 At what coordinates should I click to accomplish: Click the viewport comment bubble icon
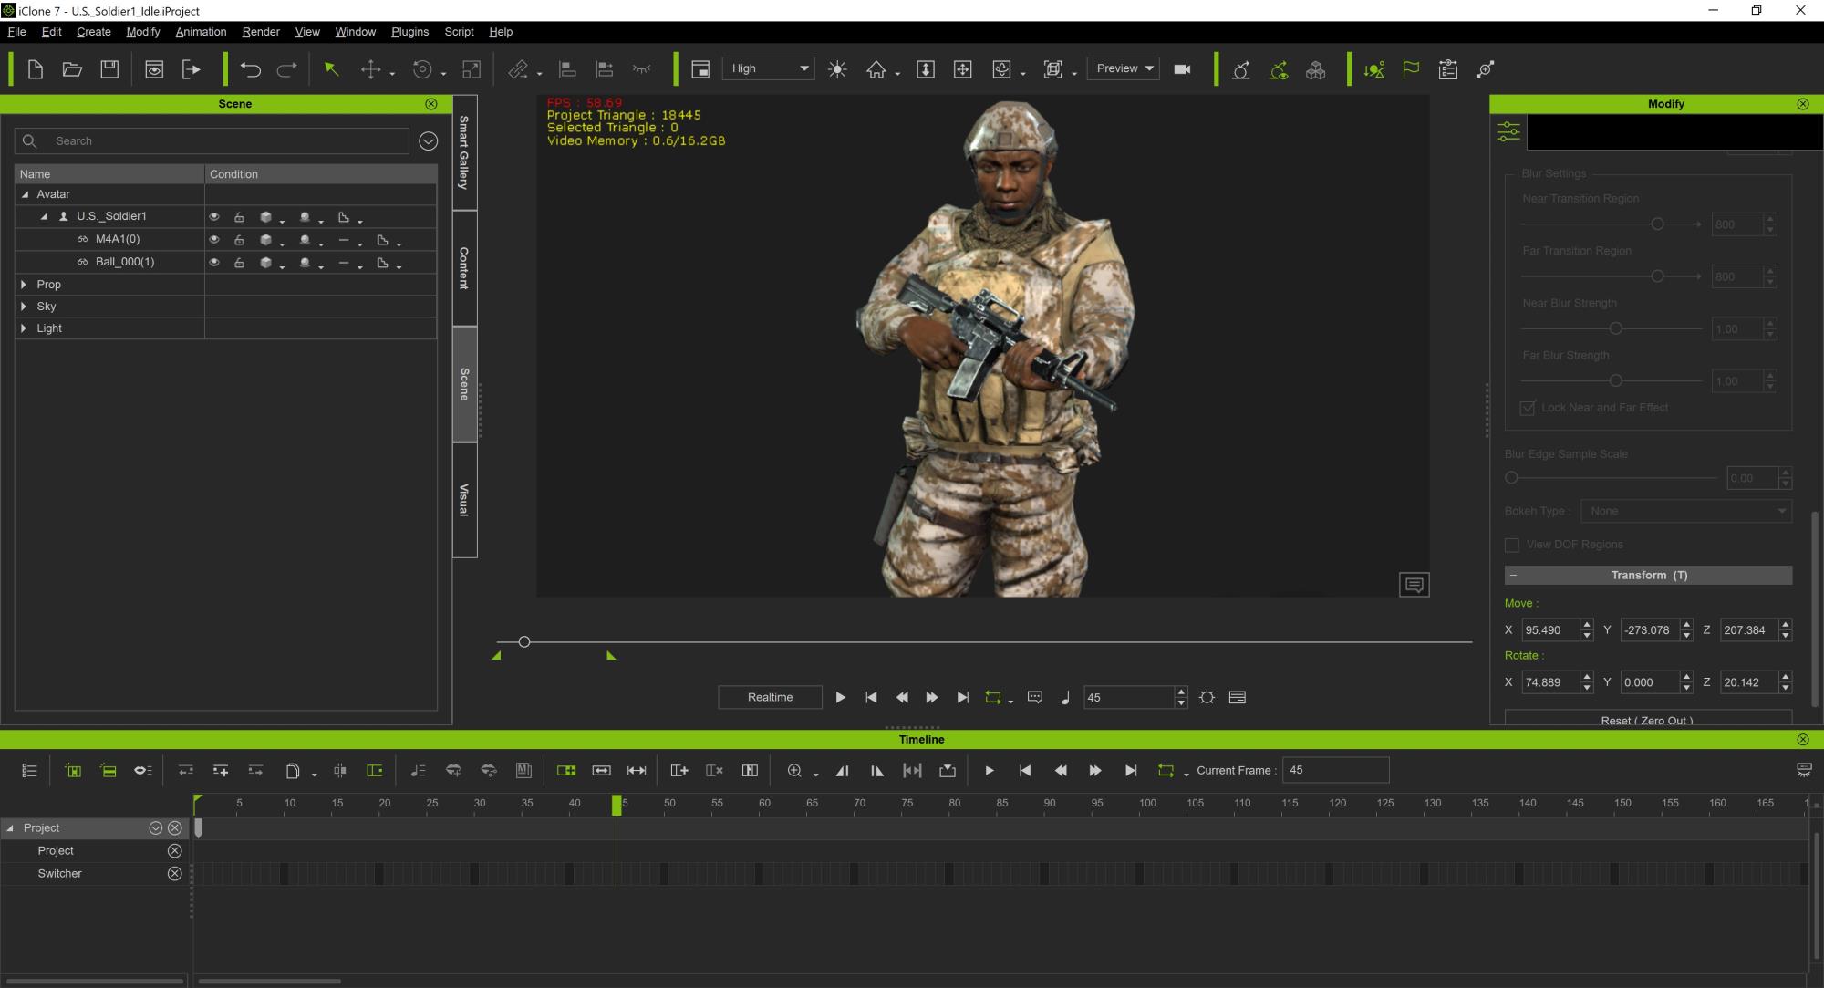(x=1415, y=585)
